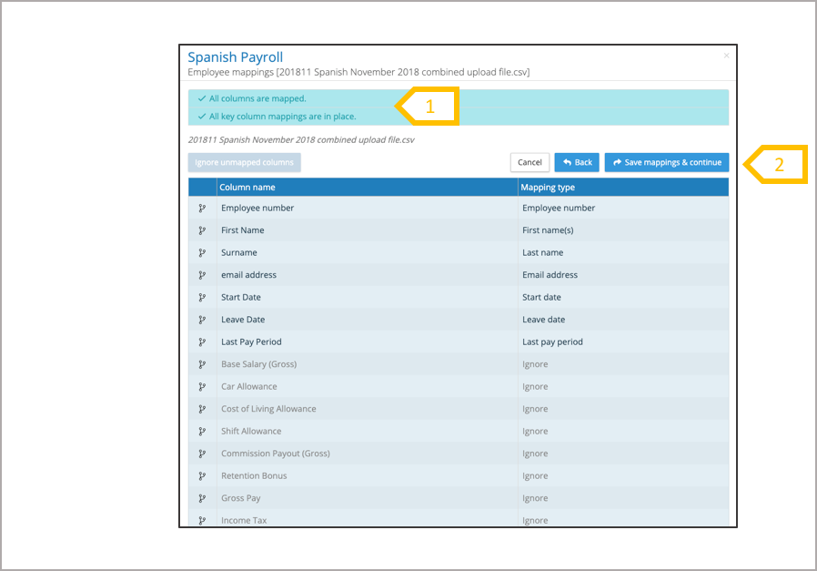Click mapping icon beside Base Salary (Gross) row
The width and height of the screenshot is (817, 571).
point(202,364)
